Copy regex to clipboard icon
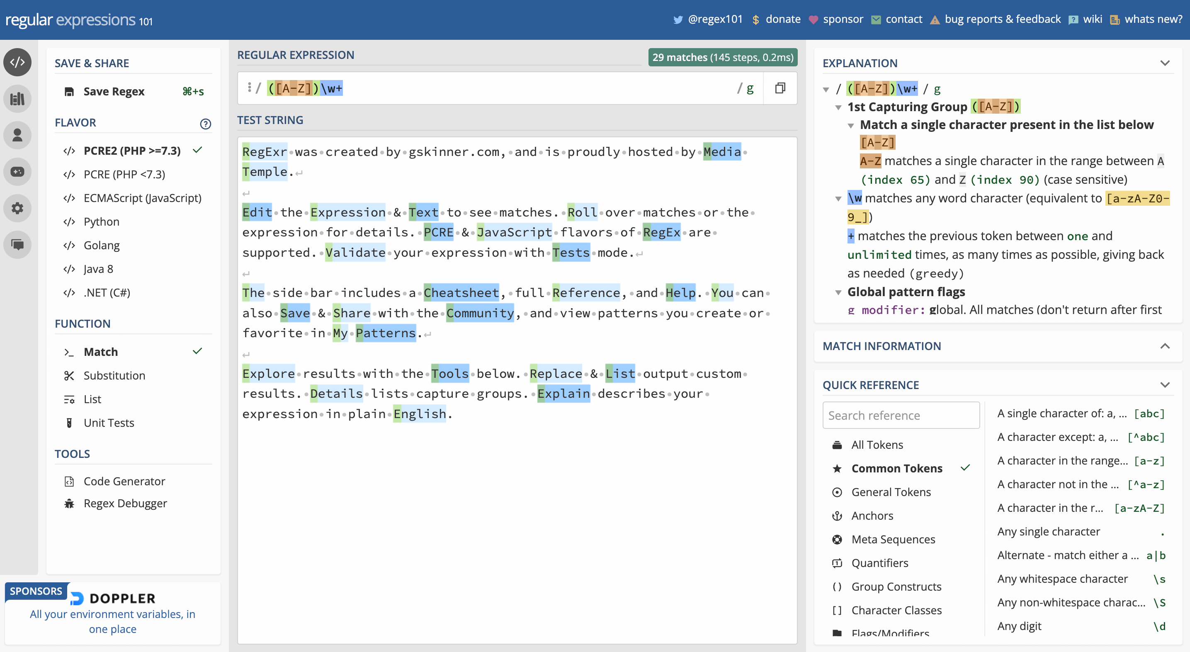Image resolution: width=1190 pixels, height=652 pixels. pyautogui.click(x=780, y=88)
